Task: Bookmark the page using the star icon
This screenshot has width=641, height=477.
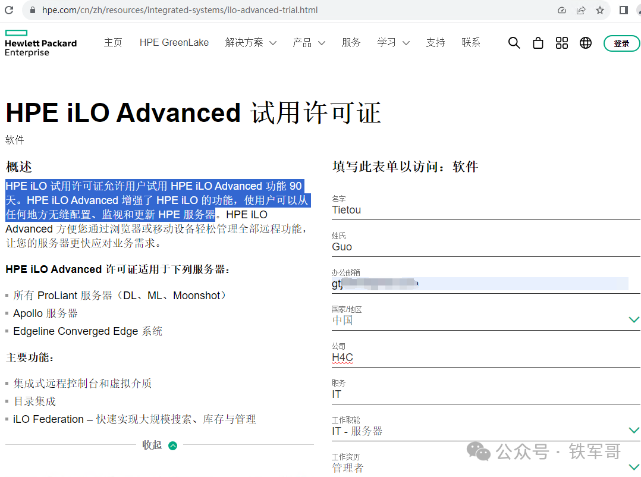Action: click(x=599, y=10)
